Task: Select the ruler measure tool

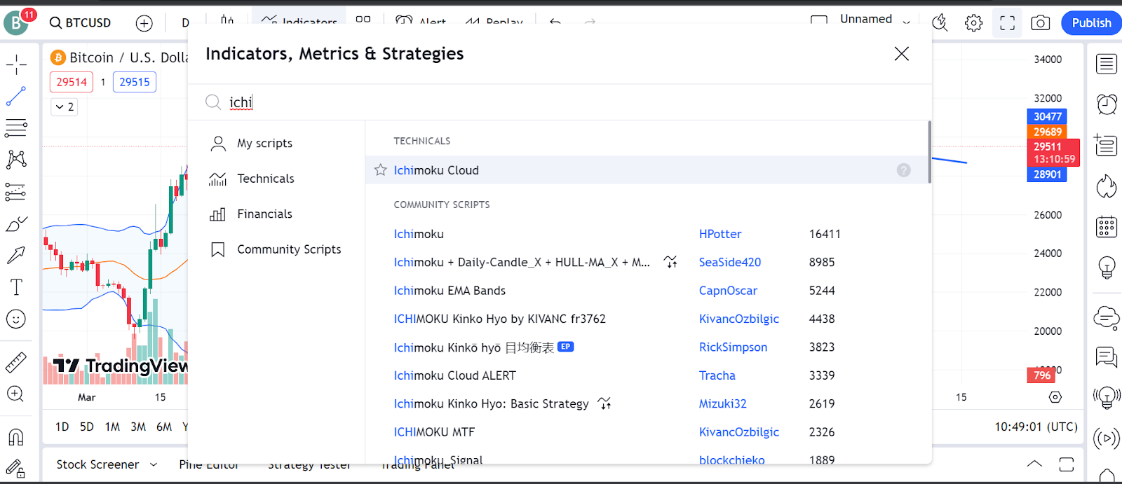Action: (16, 362)
